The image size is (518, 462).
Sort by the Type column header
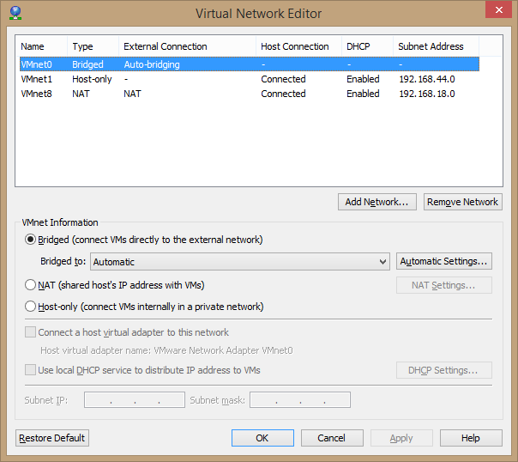coord(93,46)
